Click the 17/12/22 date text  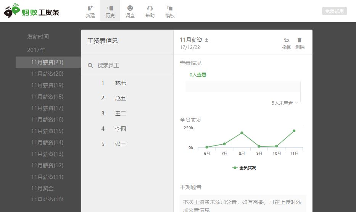coord(190,47)
